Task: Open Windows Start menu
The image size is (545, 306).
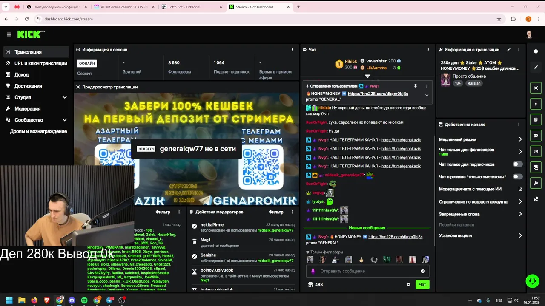Action: (x=9, y=300)
